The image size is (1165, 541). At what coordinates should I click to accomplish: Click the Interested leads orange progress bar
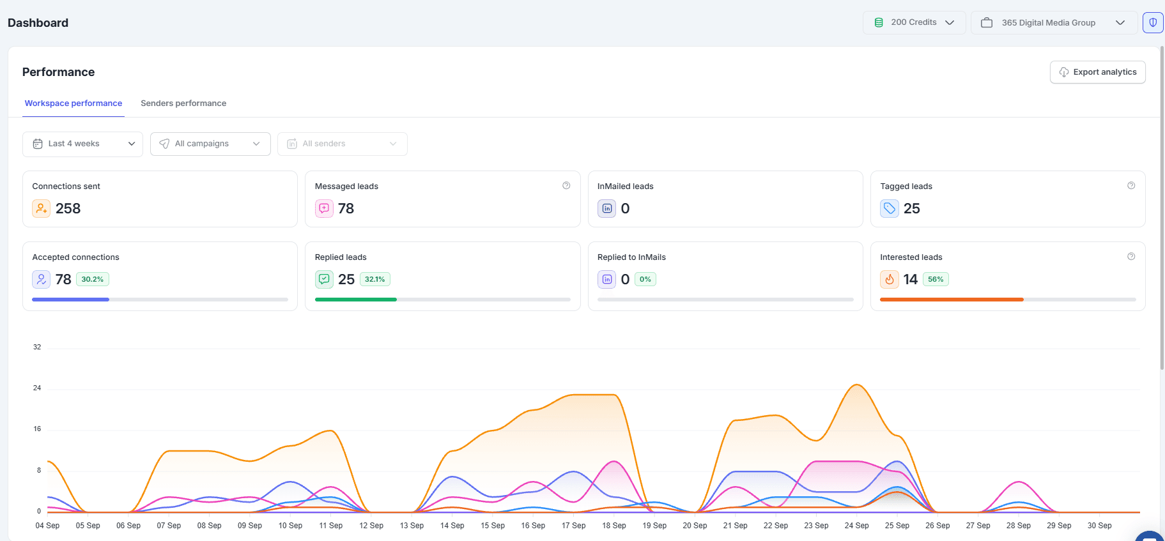click(952, 300)
